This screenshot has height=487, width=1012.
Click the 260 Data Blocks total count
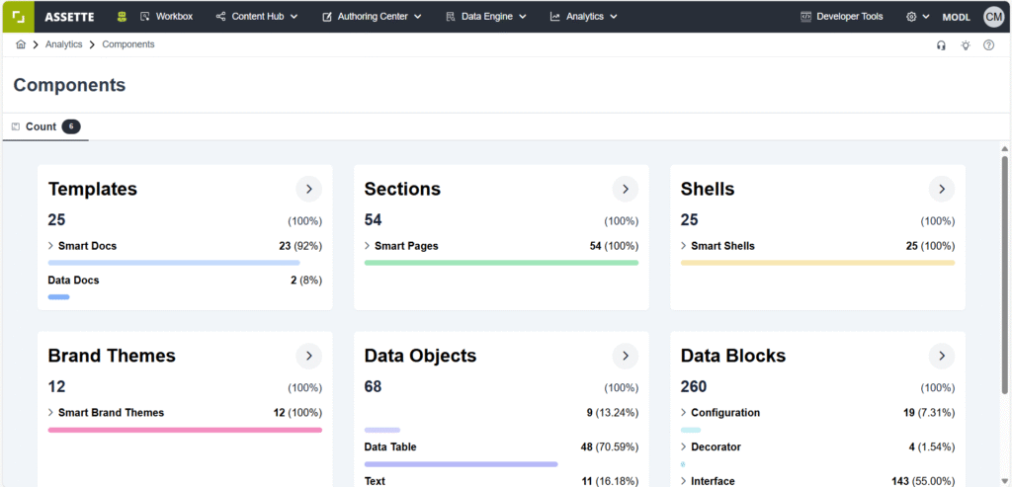(694, 386)
